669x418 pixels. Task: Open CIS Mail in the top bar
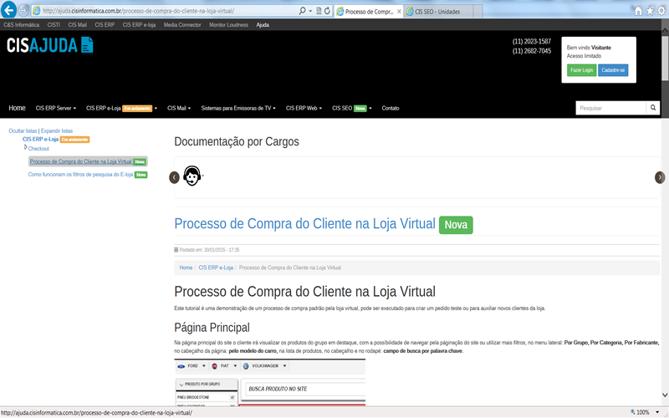[77, 25]
